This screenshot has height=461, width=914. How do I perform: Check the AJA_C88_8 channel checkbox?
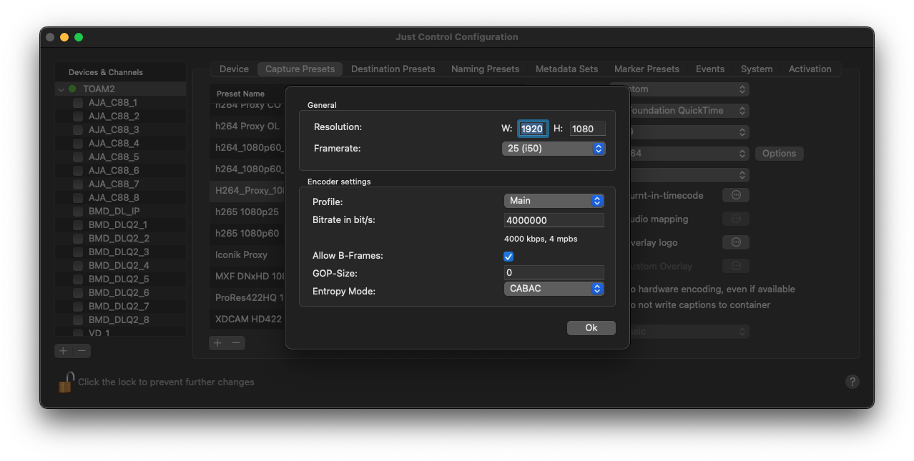(78, 197)
